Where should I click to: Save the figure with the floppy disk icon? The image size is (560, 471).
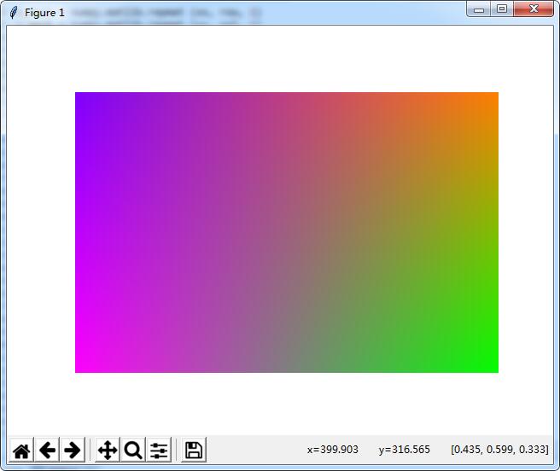(x=194, y=450)
